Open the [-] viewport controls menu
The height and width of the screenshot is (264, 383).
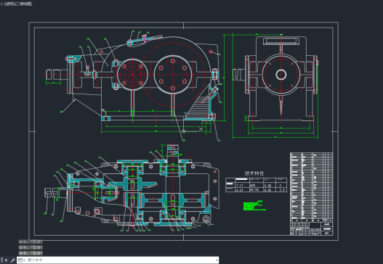click(x=3, y=4)
